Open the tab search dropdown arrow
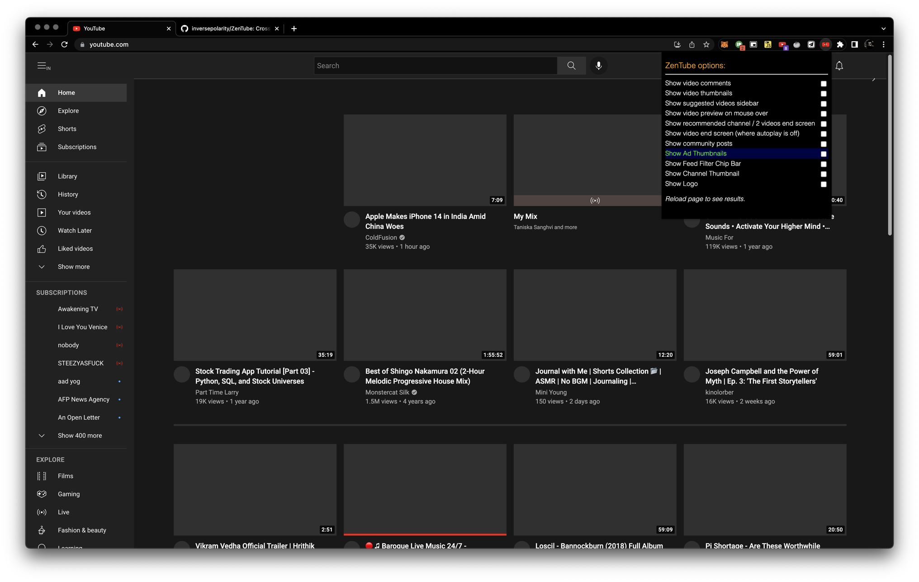 coord(883,28)
